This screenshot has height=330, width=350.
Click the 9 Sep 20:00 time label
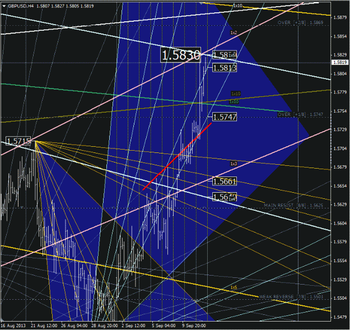194,326
